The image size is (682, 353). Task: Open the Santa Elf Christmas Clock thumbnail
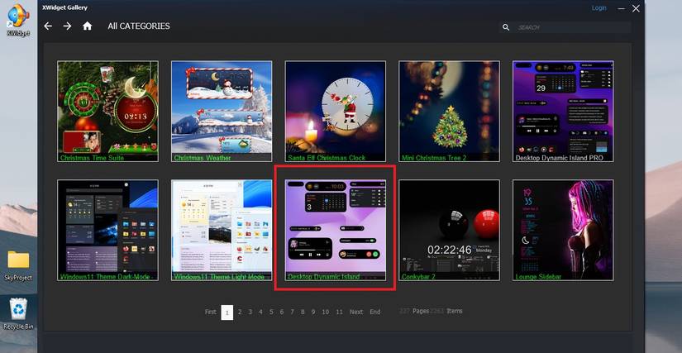(336, 112)
